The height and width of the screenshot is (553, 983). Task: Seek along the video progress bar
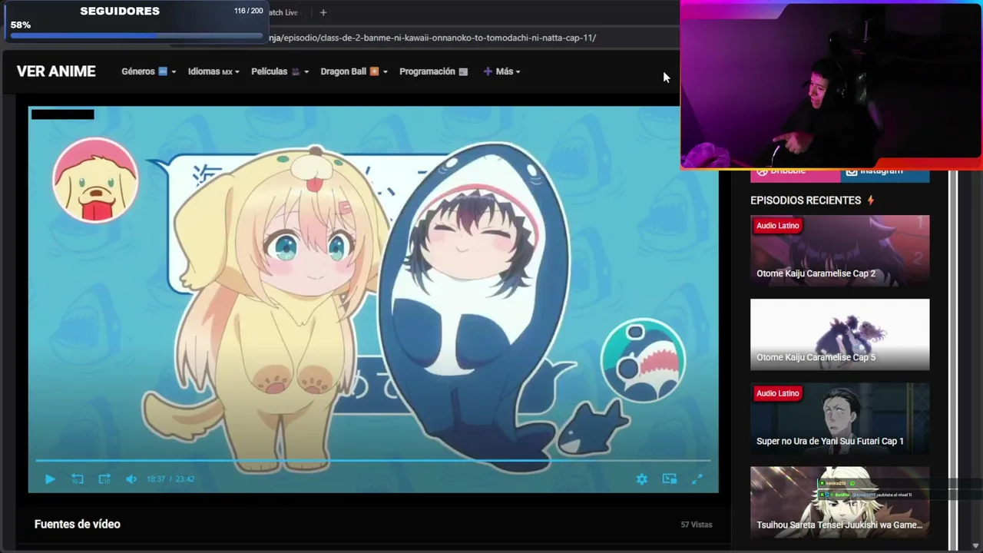pyautogui.click(x=373, y=461)
